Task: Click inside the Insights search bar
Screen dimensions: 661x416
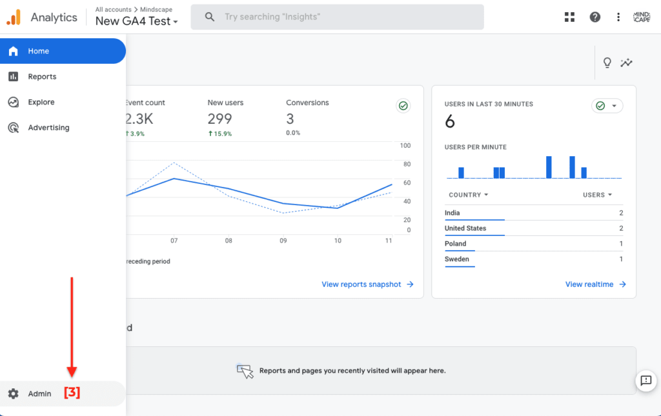Action: coord(337,17)
